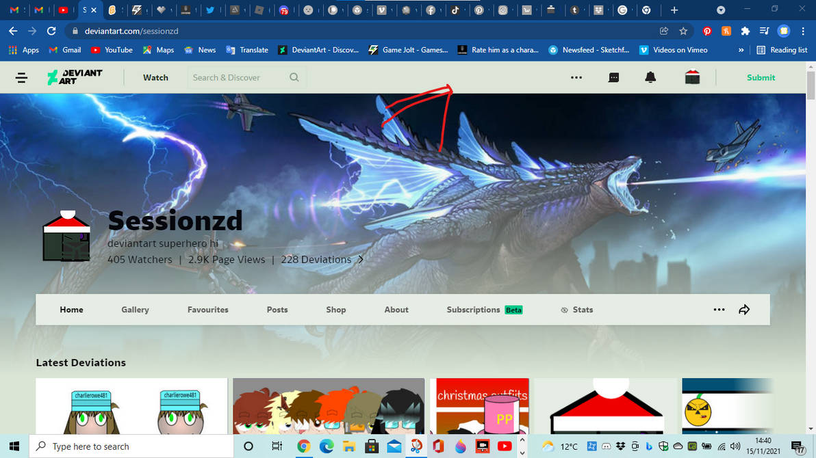Go back with browser back arrow
The image size is (816, 458).
tap(13, 31)
